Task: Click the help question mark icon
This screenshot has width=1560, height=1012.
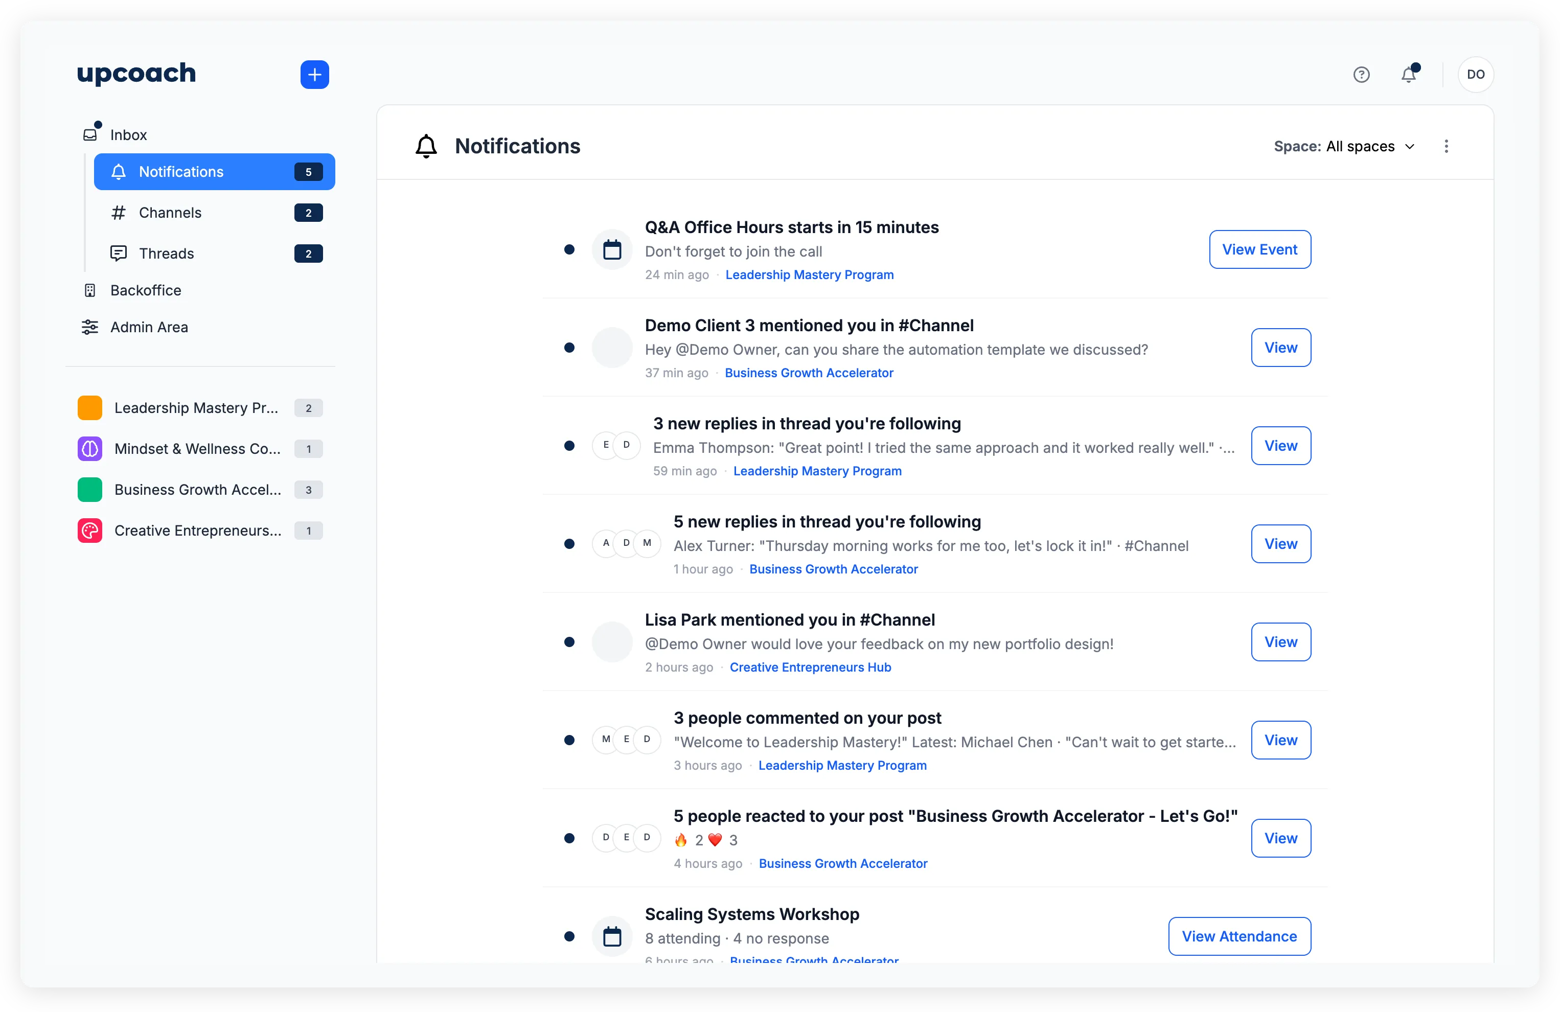Action: coord(1361,74)
